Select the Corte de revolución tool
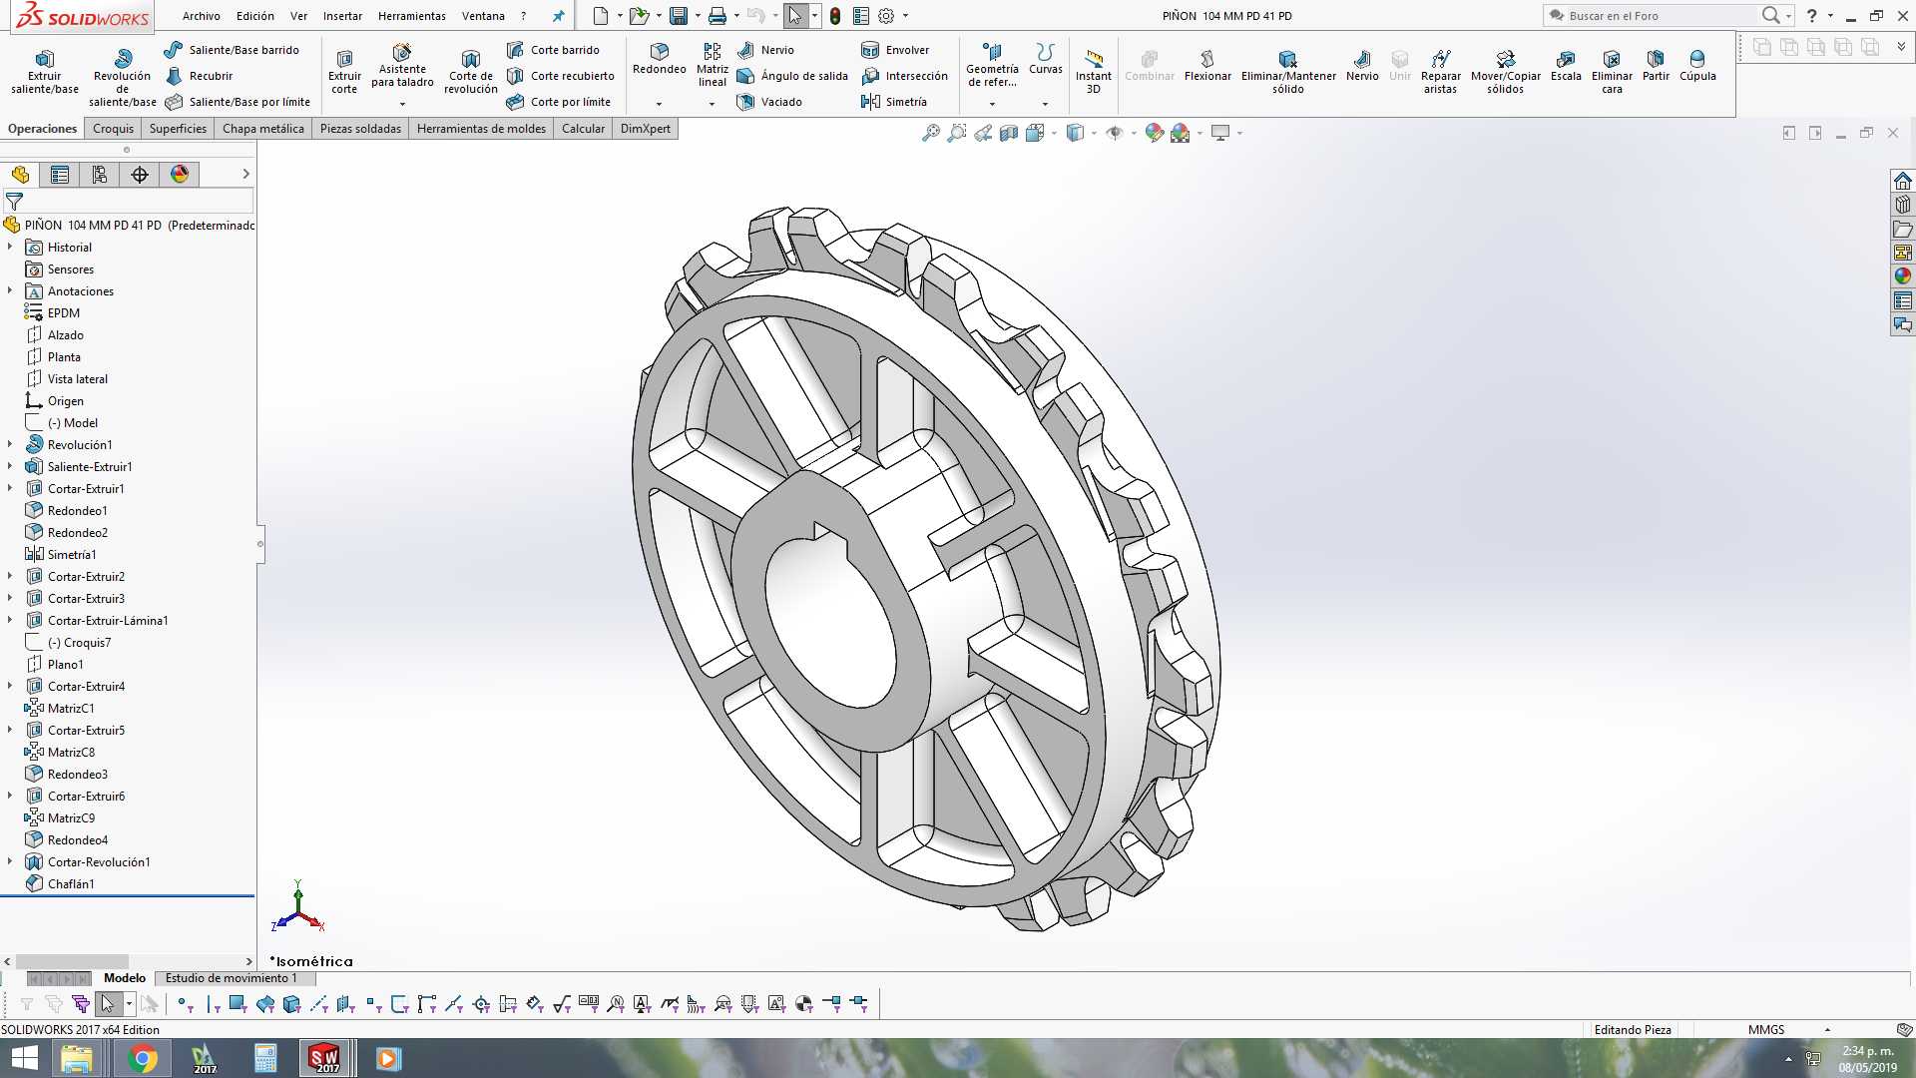 click(471, 72)
